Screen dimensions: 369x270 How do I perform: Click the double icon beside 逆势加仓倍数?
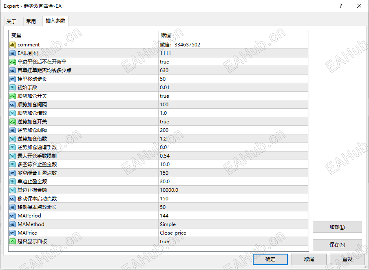pos(13,138)
